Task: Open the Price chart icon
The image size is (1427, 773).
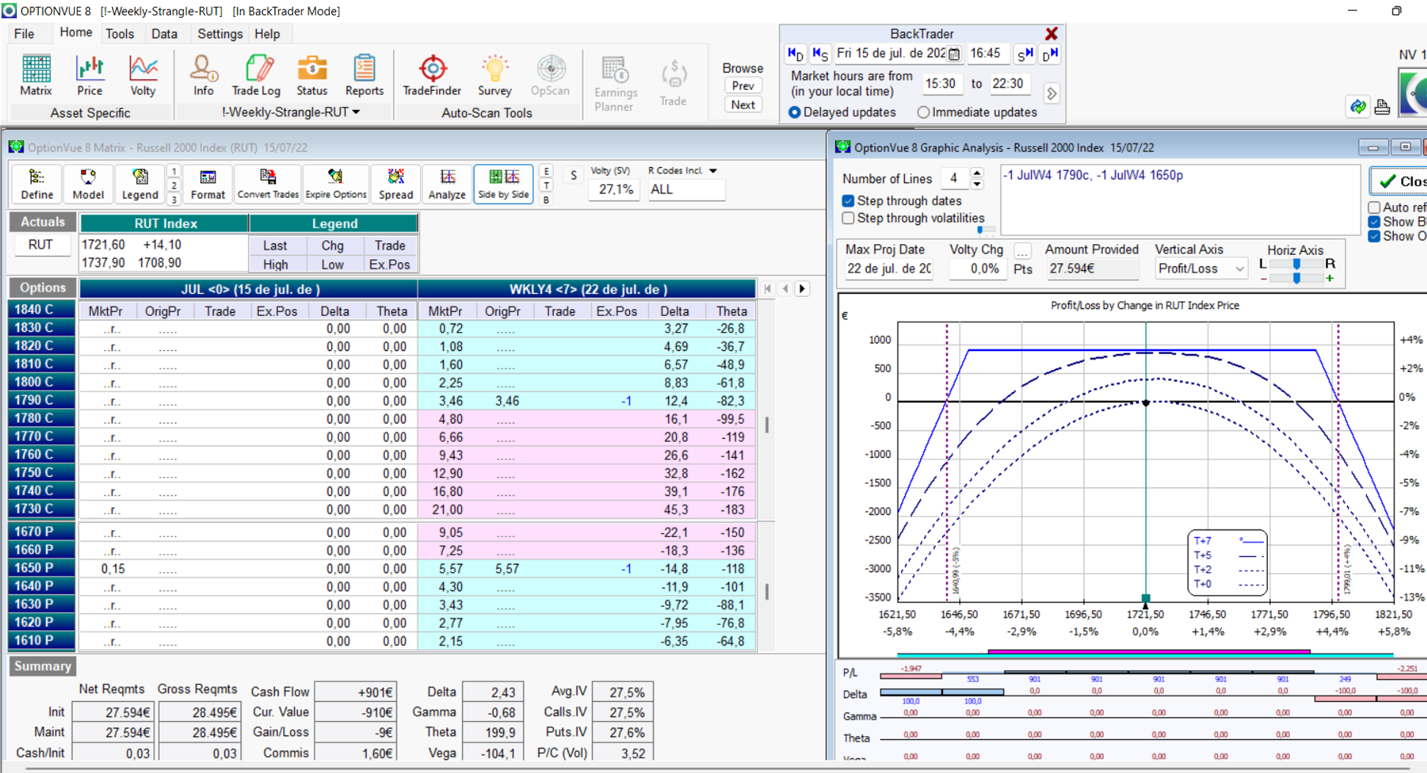Action: click(89, 75)
